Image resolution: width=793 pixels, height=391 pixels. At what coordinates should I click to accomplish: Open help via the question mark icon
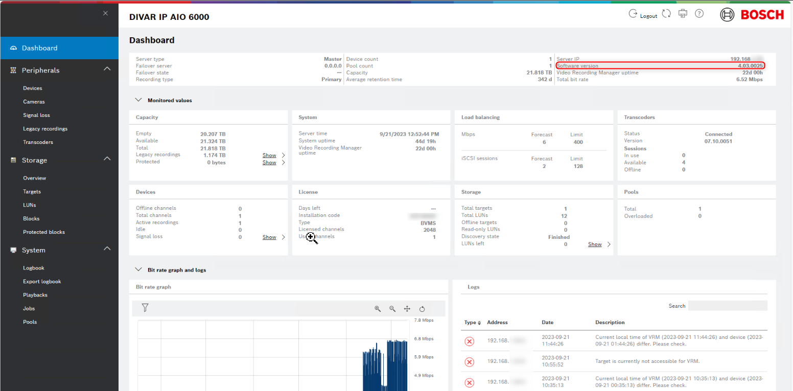tap(699, 14)
